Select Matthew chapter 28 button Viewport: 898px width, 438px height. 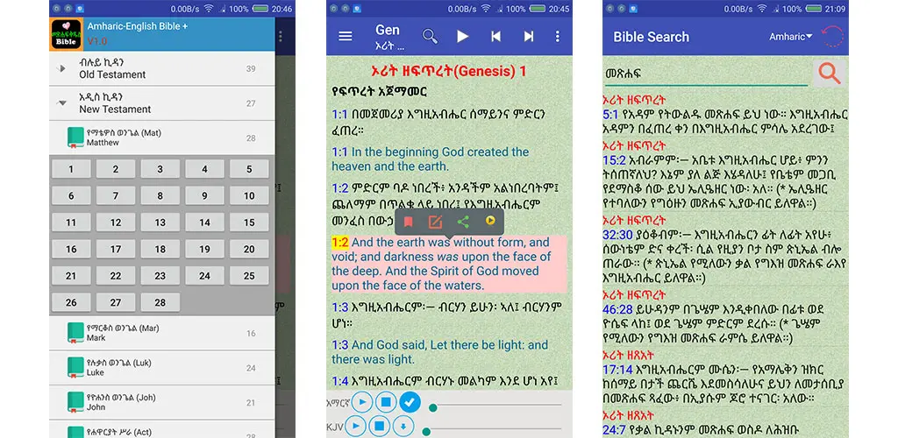coord(160,302)
